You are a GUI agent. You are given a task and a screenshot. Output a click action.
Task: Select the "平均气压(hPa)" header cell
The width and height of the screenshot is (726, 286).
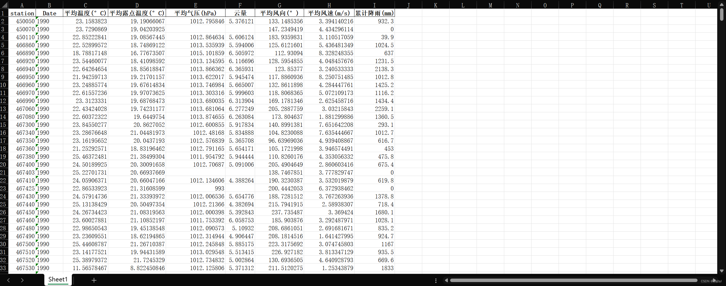tap(196, 13)
